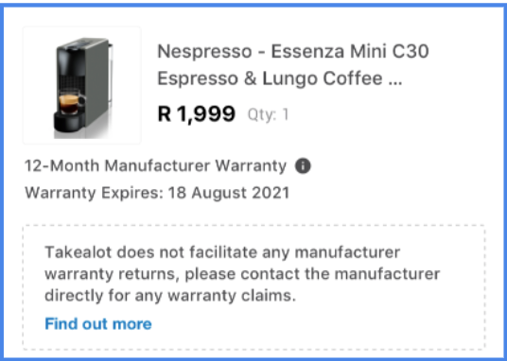
Task: Click the 'does not facilitate any manufacturer' text
Action: click(x=258, y=252)
